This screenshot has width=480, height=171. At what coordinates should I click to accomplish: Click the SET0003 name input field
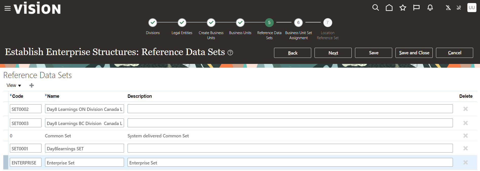[84, 123]
